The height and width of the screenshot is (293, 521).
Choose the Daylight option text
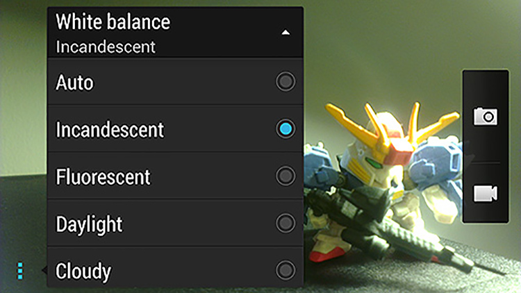[89, 224]
